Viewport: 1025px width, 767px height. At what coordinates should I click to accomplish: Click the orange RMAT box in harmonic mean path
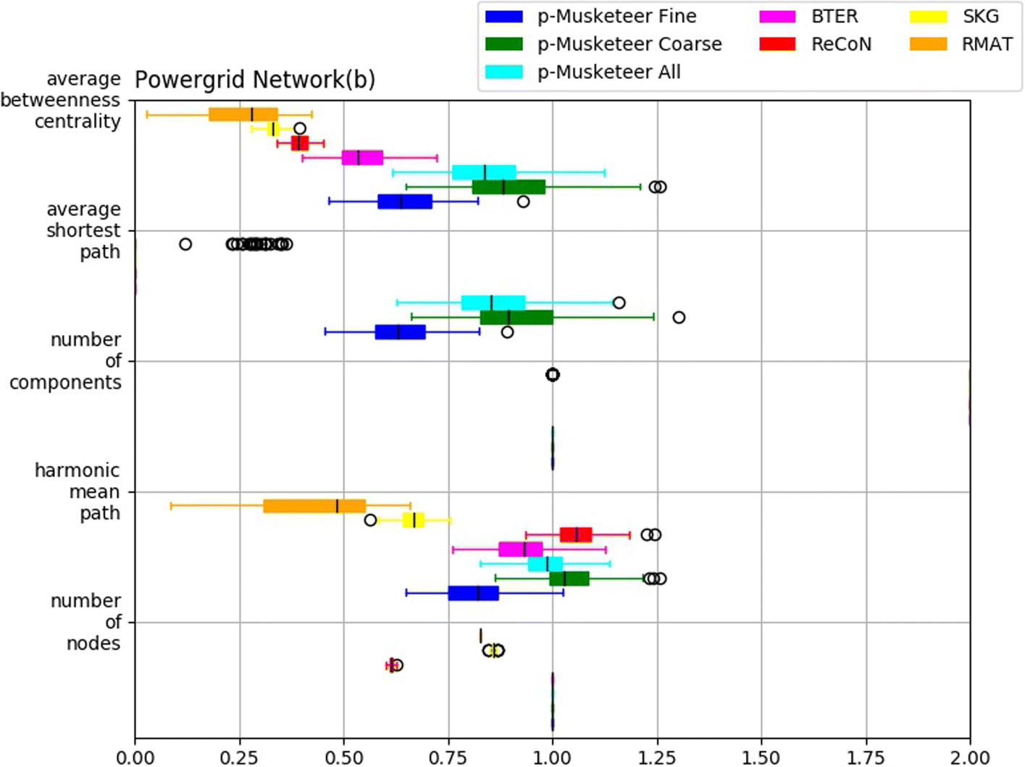314,506
